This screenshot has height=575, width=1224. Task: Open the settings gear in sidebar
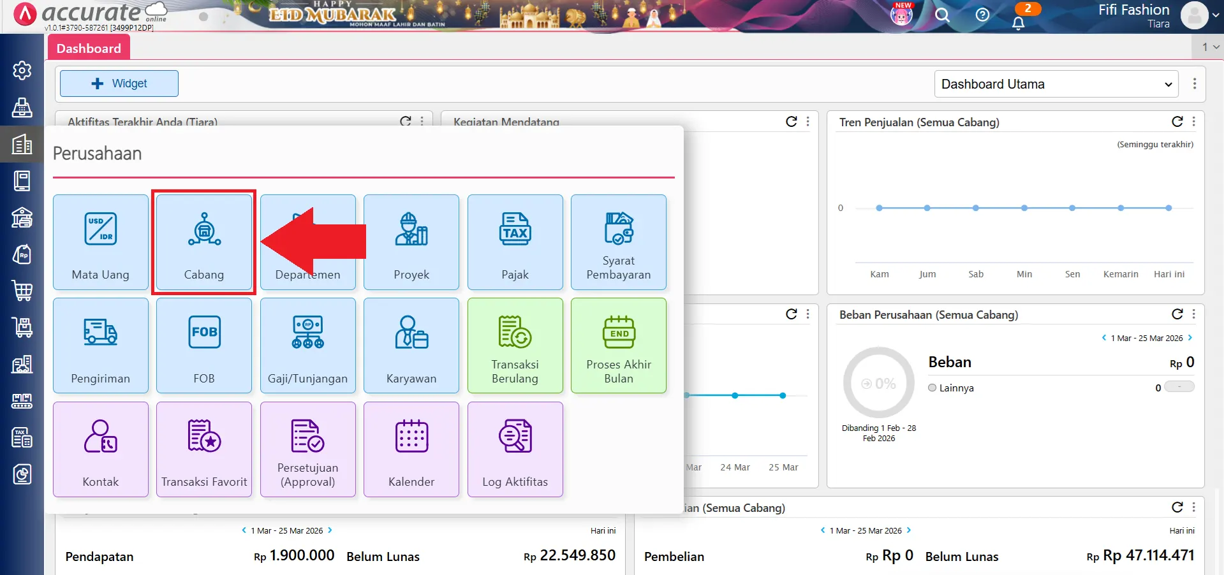pos(22,70)
